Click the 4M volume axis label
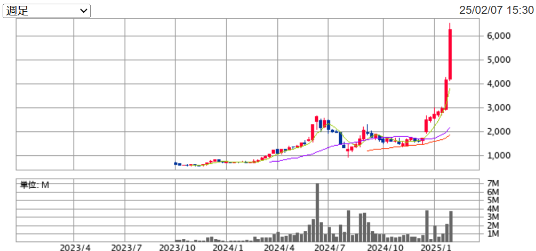 [x=494, y=208]
